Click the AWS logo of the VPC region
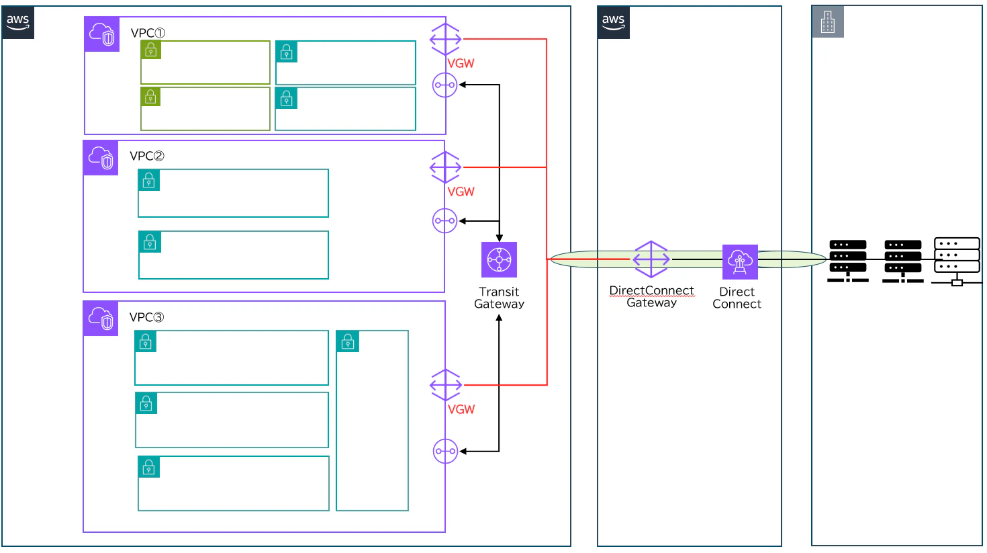Screen dimensions: 987x553 click(x=18, y=22)
